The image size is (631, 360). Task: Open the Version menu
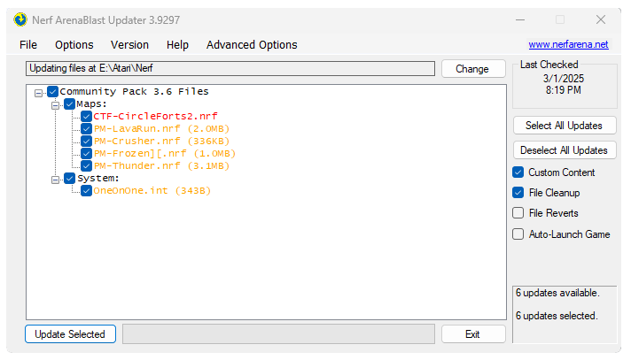point(129,45)
